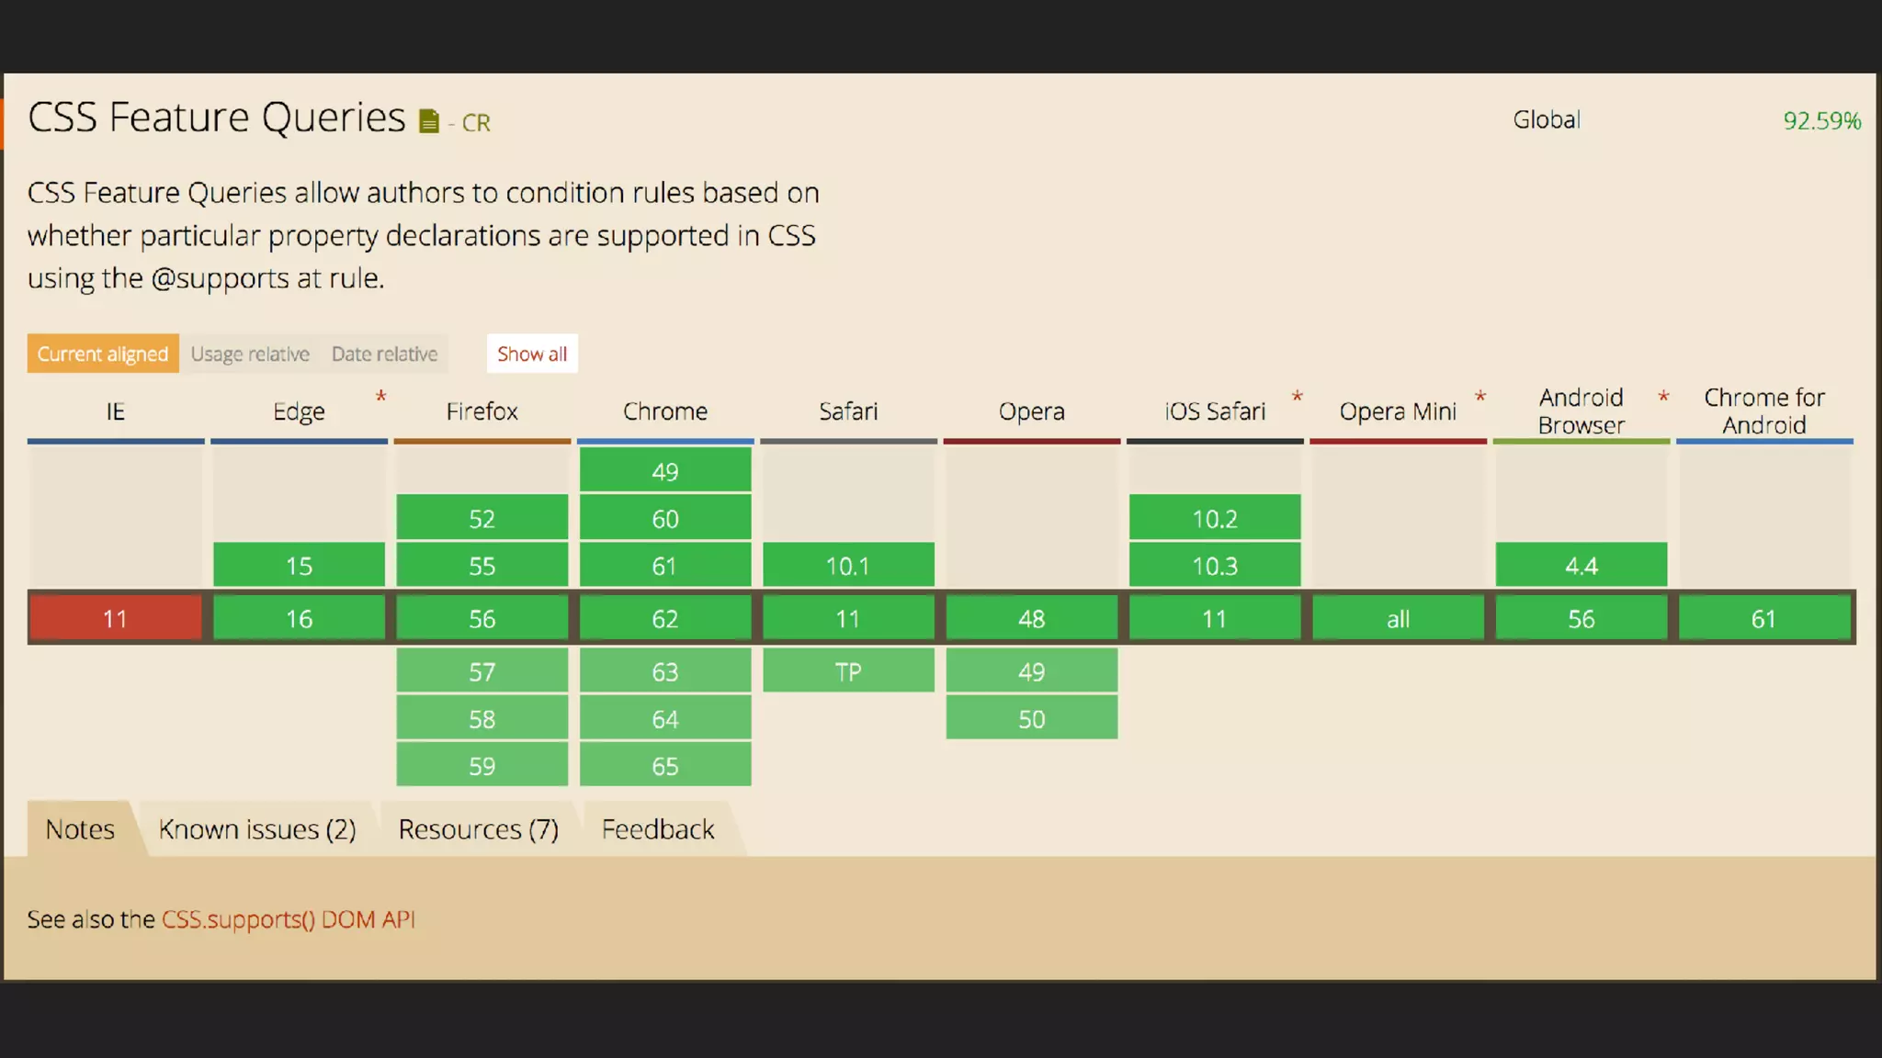Switch to Date relative view
This screenshot has width=1882, height=1058.
click(x=384, y=354)
